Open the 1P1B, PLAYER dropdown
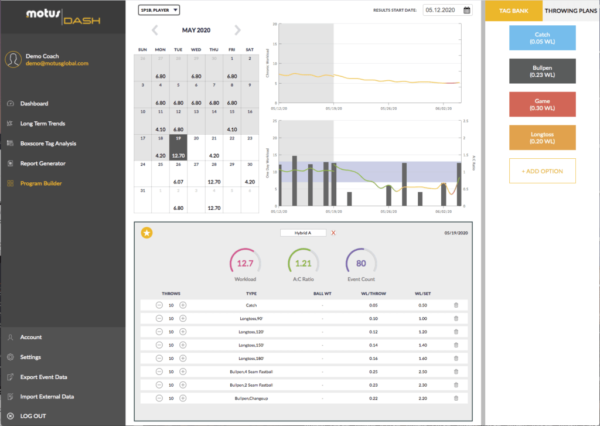 [159, 10]
